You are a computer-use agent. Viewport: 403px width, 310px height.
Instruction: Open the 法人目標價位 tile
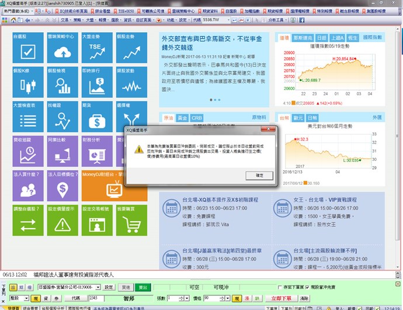coord(62,185)
